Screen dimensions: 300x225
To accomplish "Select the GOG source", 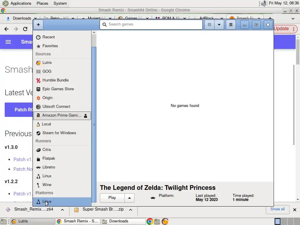I will [62, 71].
